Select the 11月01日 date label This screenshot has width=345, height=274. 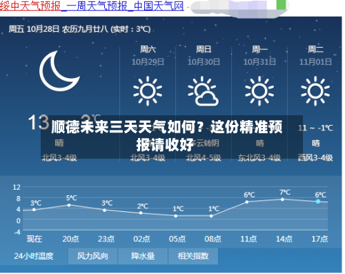pos(315,62)
